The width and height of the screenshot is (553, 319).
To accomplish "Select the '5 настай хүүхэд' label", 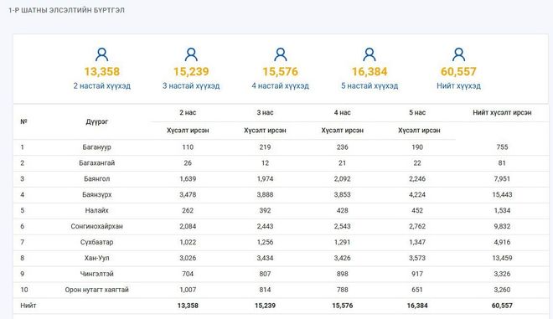I will (x=370, y=85).
